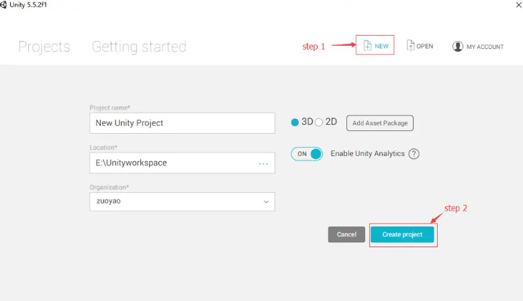Expand the Organization dropdown showing zuoyao
Image resolution: width=523 pixels, height=301 pixels.
pos(182,202)
